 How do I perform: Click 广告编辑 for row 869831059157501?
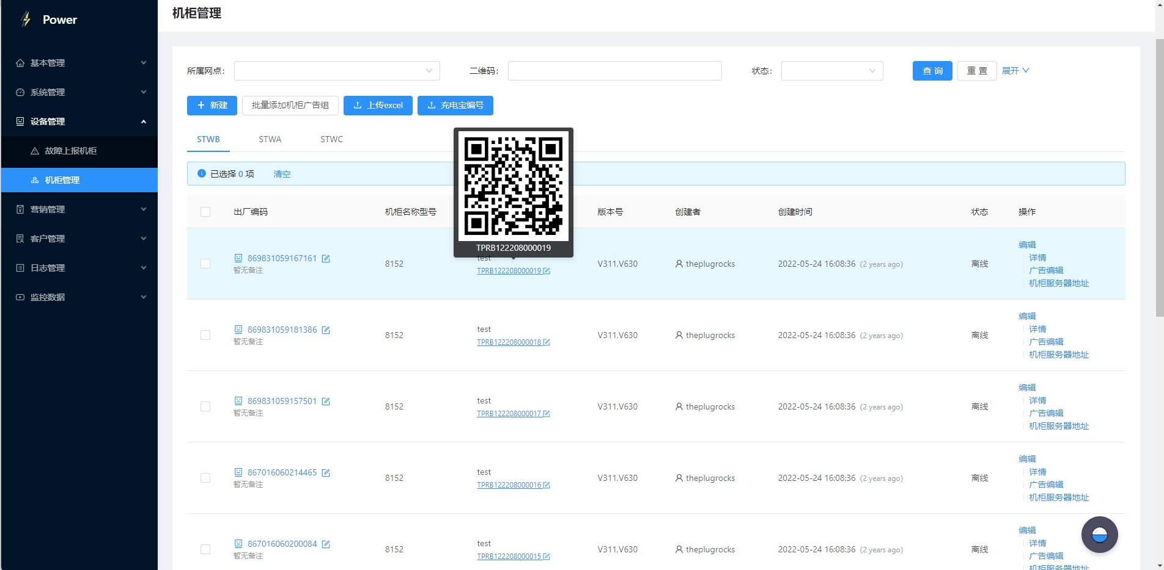(x=1046, y=413)
